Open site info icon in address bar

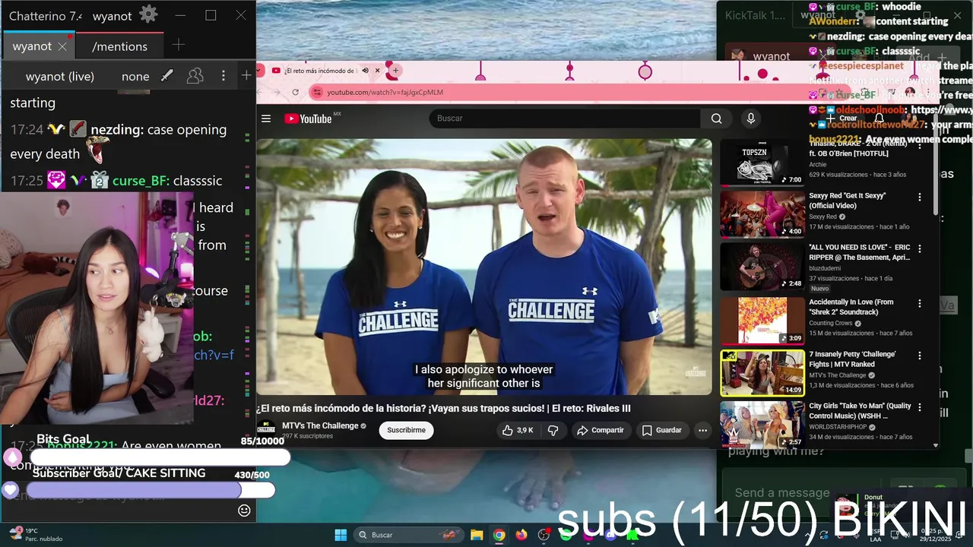(317, 92)
